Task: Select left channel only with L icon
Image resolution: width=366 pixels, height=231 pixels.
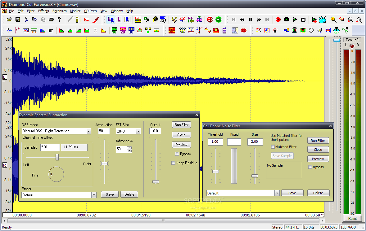Action: (119, 20)
